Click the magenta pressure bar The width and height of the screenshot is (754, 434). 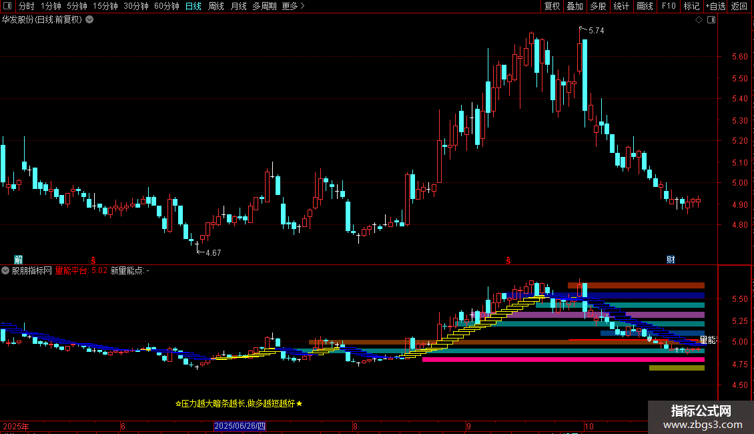coord(563,359)
